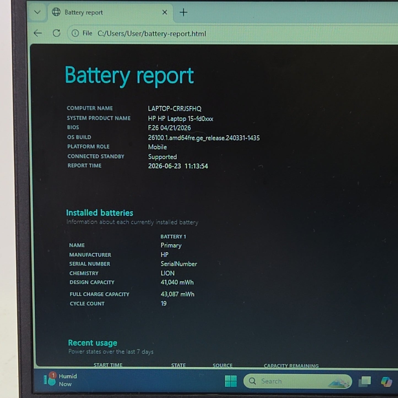Select the CAPACITY REMAINING column header

(291, 366)
